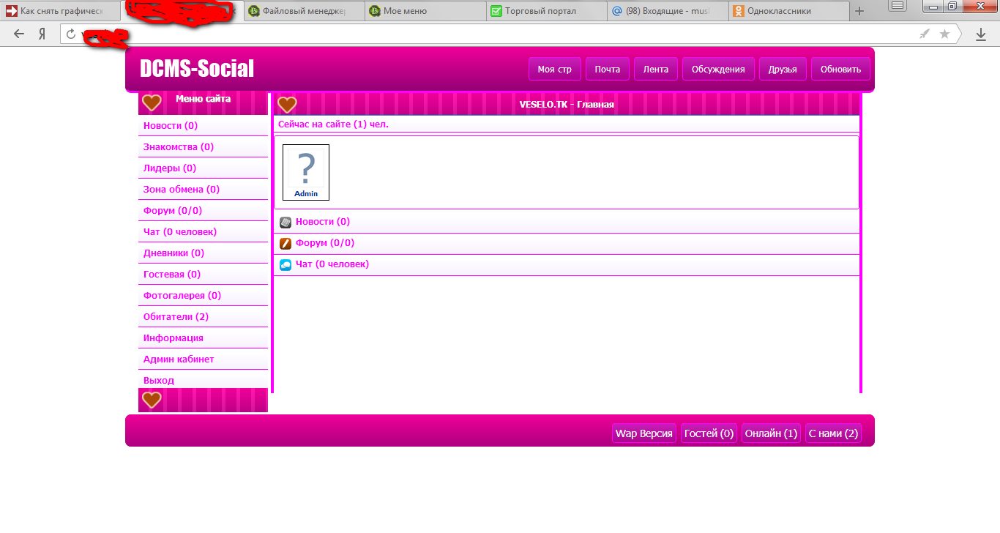This screenshot has height=533, width=1000.
Task: Open 'Гостевая (0)' in the left menu
Action: coord(204,275)
